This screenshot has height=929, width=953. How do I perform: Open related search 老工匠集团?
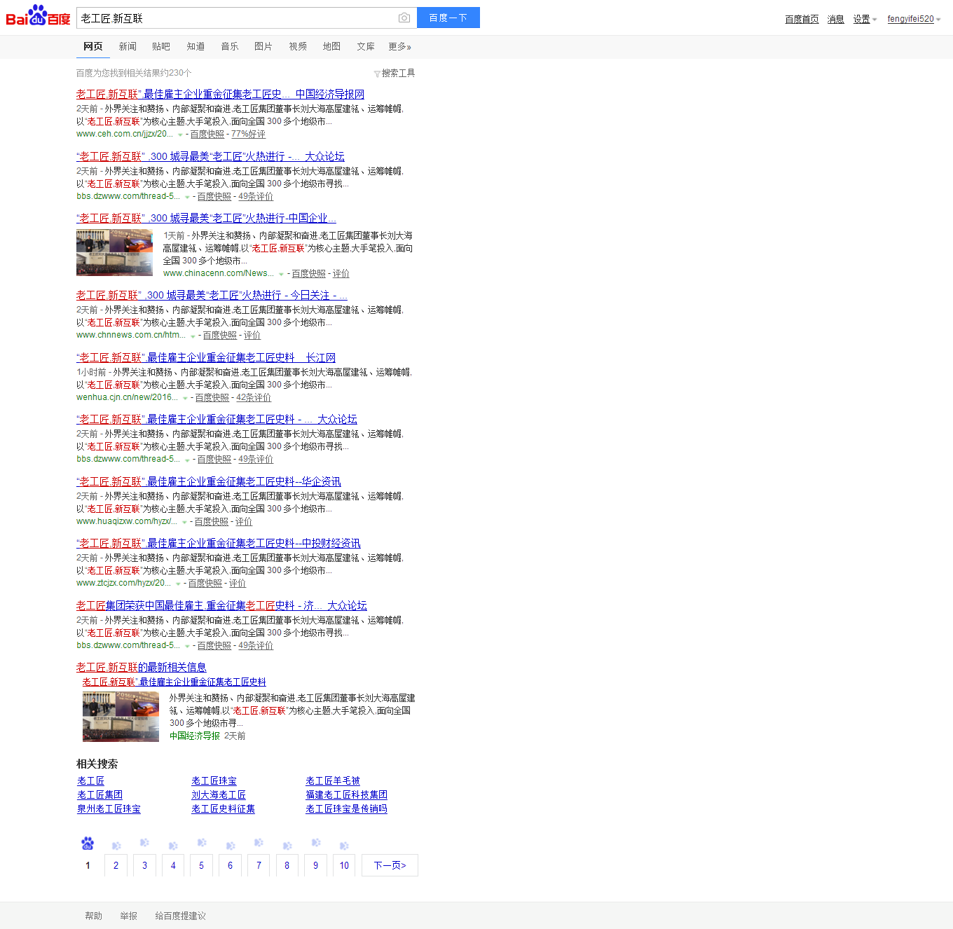click(100, 794)
